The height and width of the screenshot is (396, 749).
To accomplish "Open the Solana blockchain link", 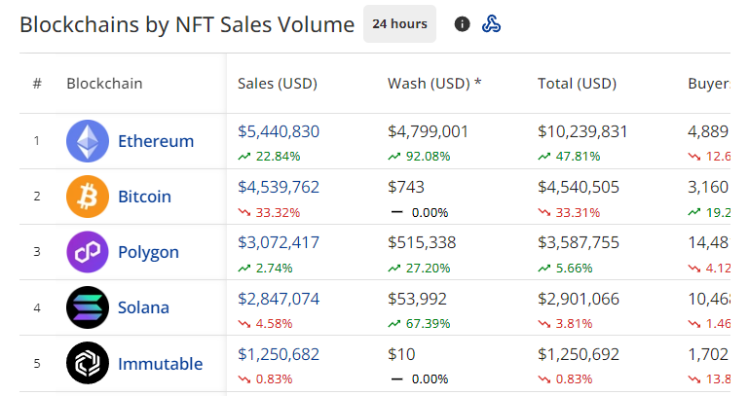I will 143,307.
